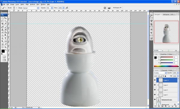Select the Paint Bucket tool

(x=5, y=33)
